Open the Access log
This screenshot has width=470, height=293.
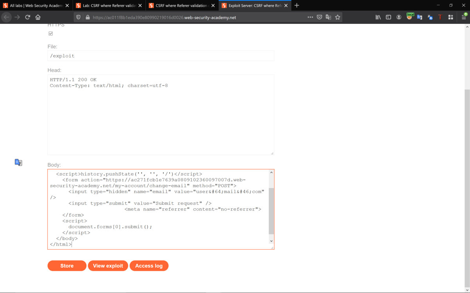coord(149,266)
